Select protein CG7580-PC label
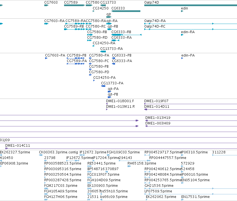Viewport: 237px width, 201px height. point(99,61)
